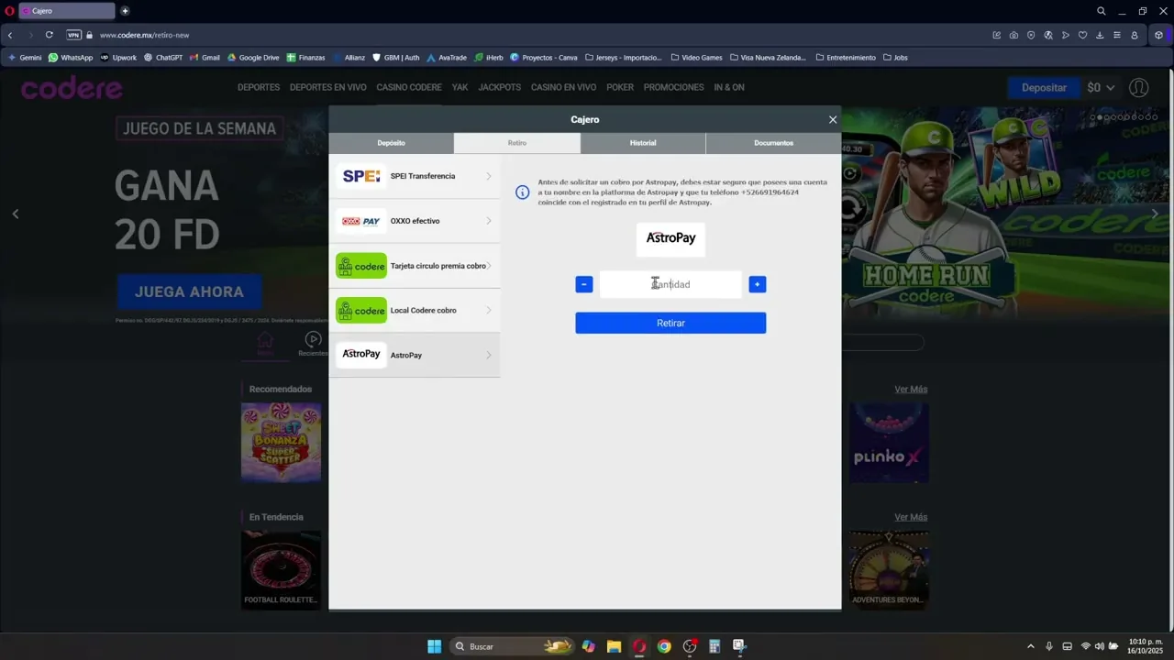This screenshot has height=660, width=1174.
Task: Open the easy setup sliders icon
Action: [x=1116, y=35]
